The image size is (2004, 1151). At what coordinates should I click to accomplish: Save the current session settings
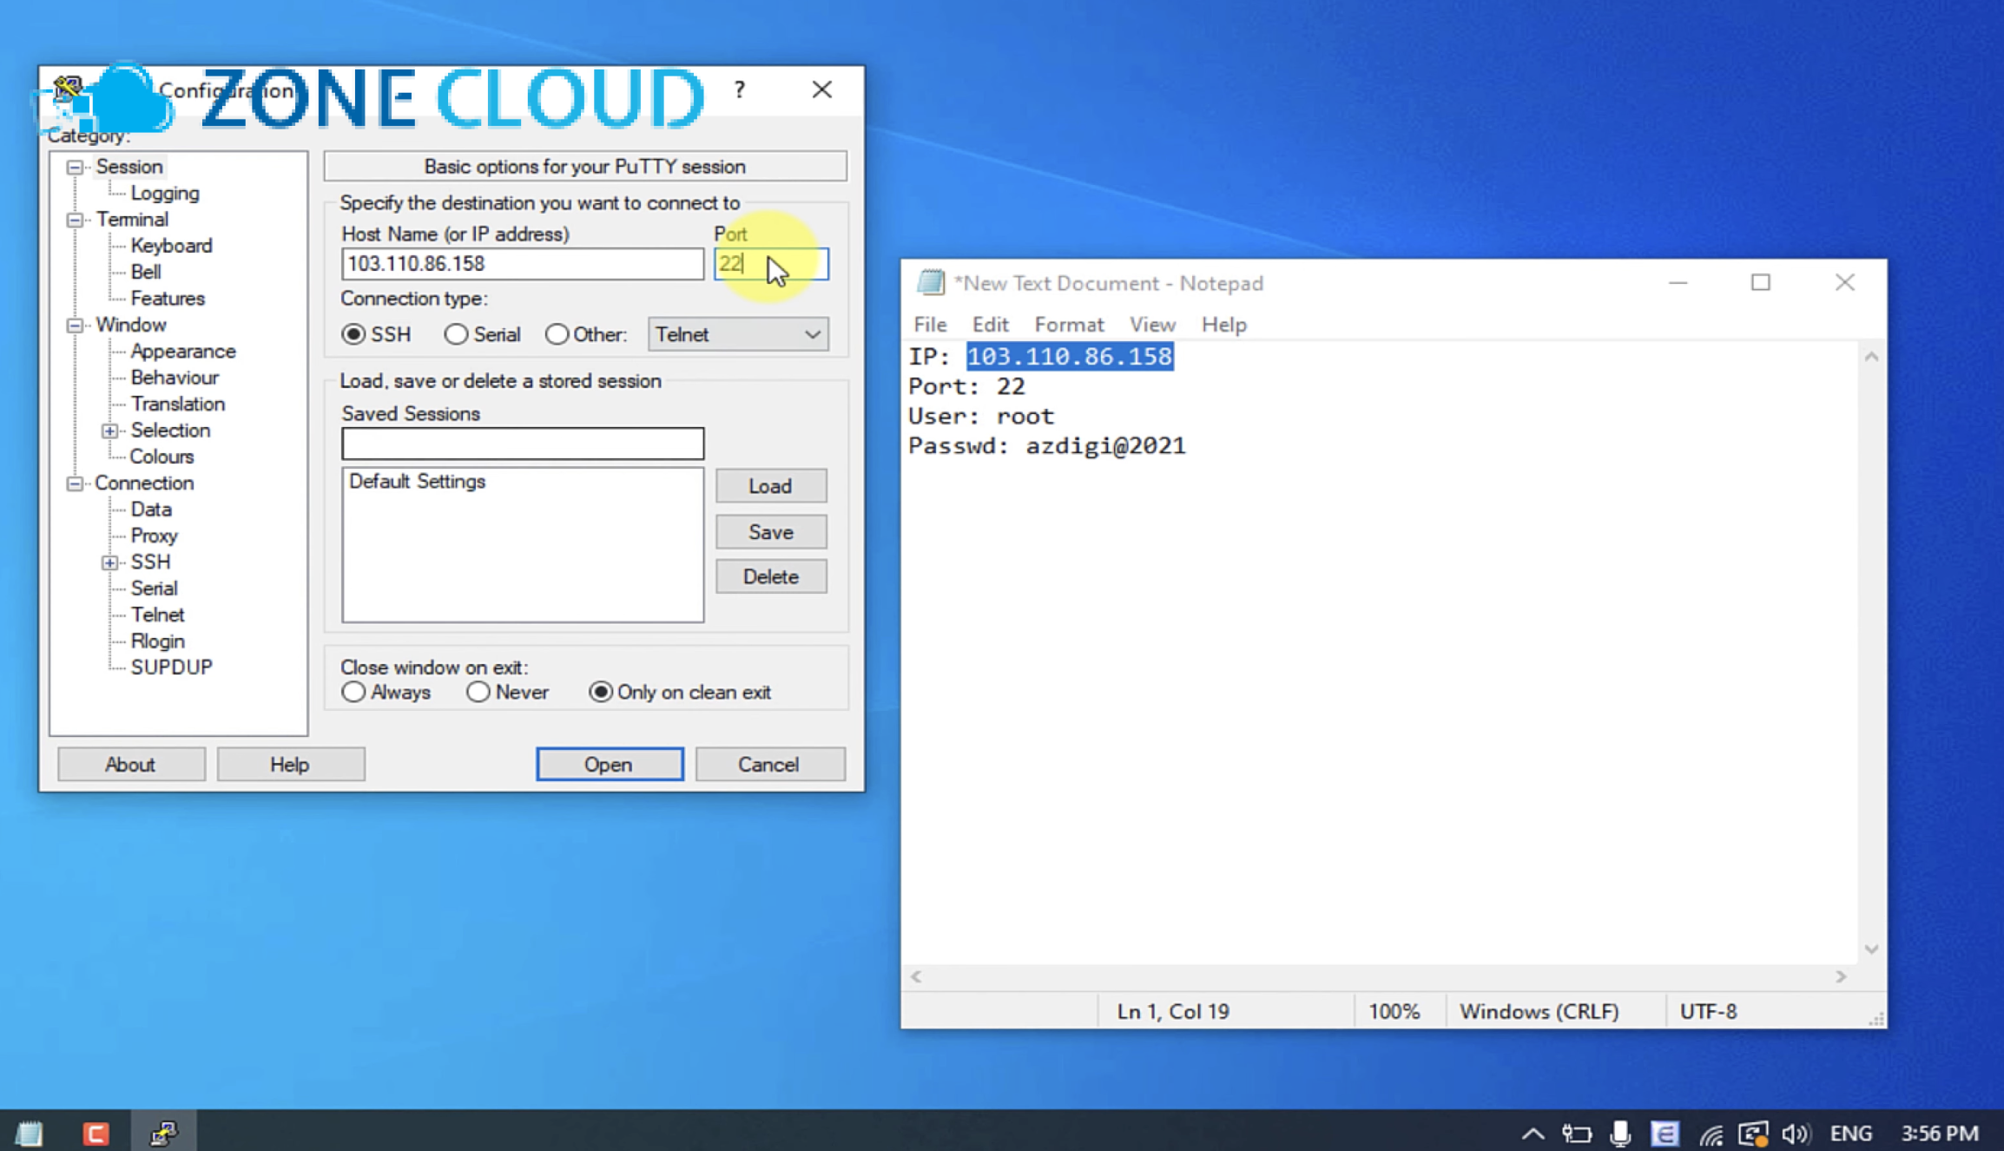(x=771, y=531)
